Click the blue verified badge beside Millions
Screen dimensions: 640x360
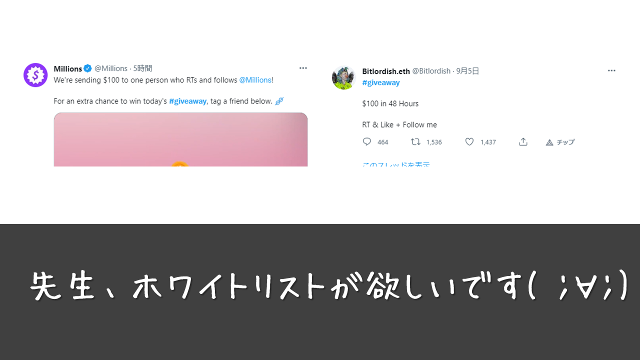point(87,68)
